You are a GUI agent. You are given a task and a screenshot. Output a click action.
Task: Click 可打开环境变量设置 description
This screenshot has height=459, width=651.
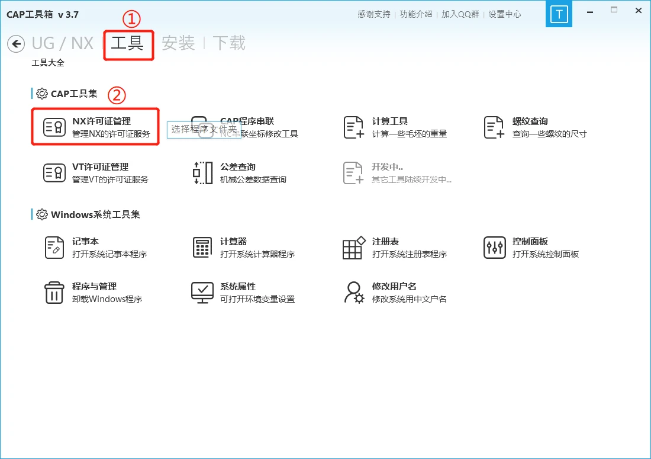pos(257,299)
